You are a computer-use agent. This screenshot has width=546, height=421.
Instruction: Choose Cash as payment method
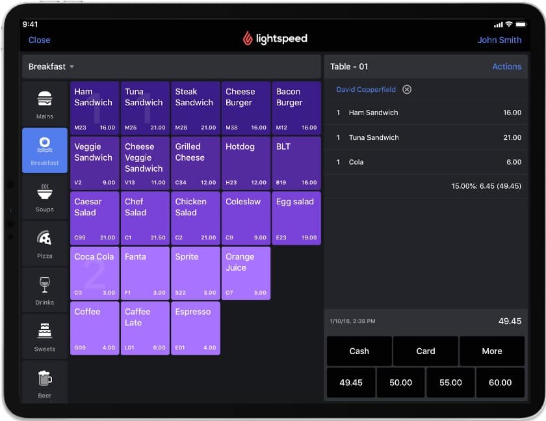click(358, 351)
